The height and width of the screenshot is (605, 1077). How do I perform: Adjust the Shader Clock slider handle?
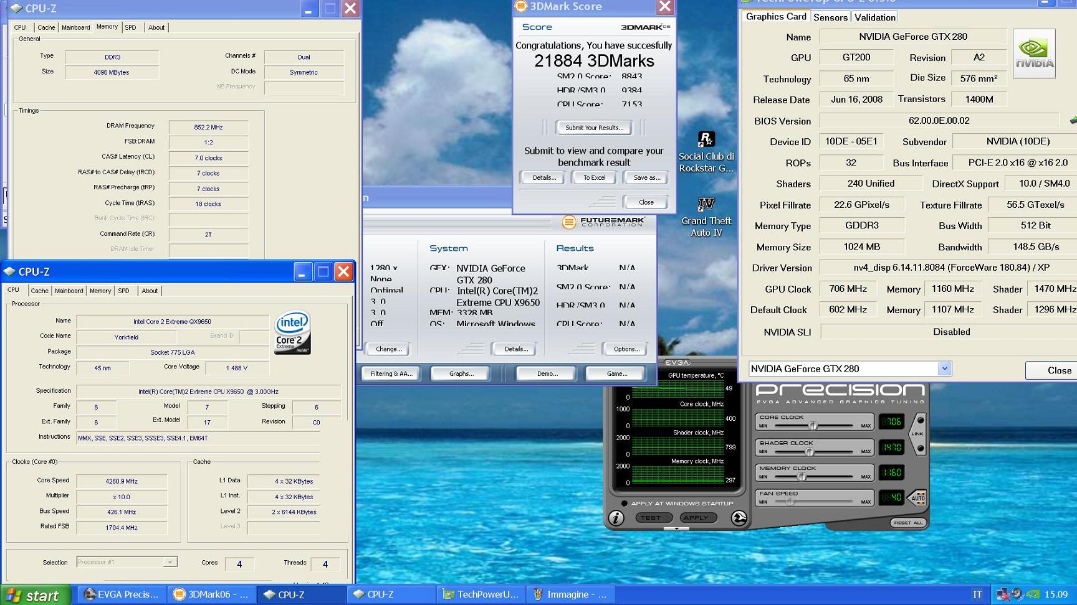pos(809,451)
